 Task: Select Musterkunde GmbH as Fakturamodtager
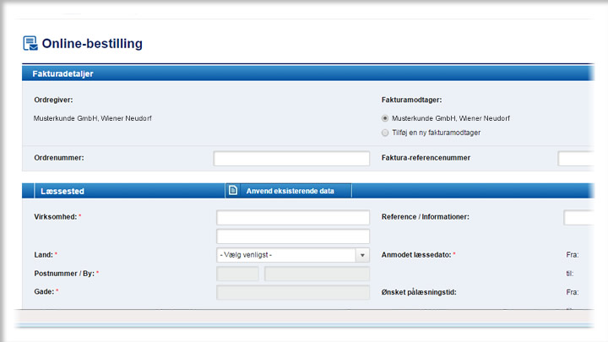(x=385, y=118)
